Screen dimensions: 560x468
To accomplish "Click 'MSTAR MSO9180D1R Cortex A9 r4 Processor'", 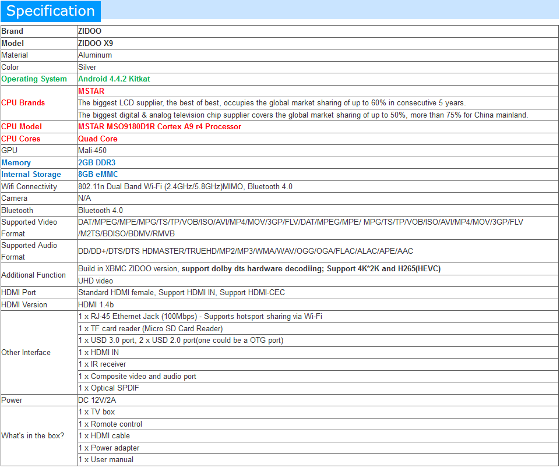I will tap(160, 127).
